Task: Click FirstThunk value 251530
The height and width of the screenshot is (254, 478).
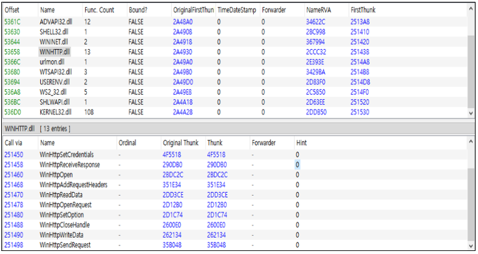Action: point(360,112)
